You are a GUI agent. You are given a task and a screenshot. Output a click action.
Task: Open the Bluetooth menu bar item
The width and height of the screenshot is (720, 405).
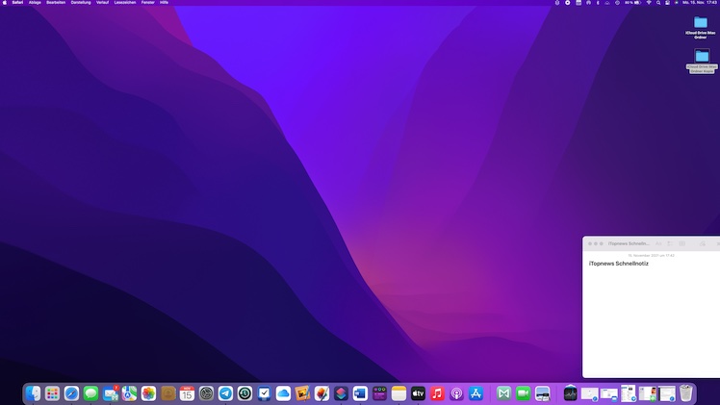(x=597, y=3)
